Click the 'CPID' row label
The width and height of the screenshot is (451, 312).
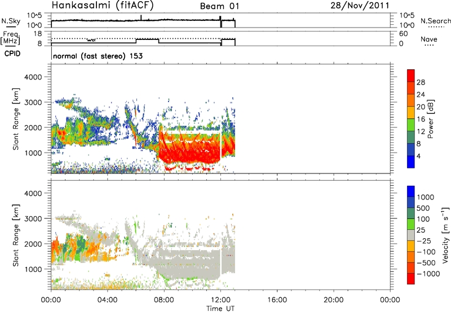click(x=12, y=54)
